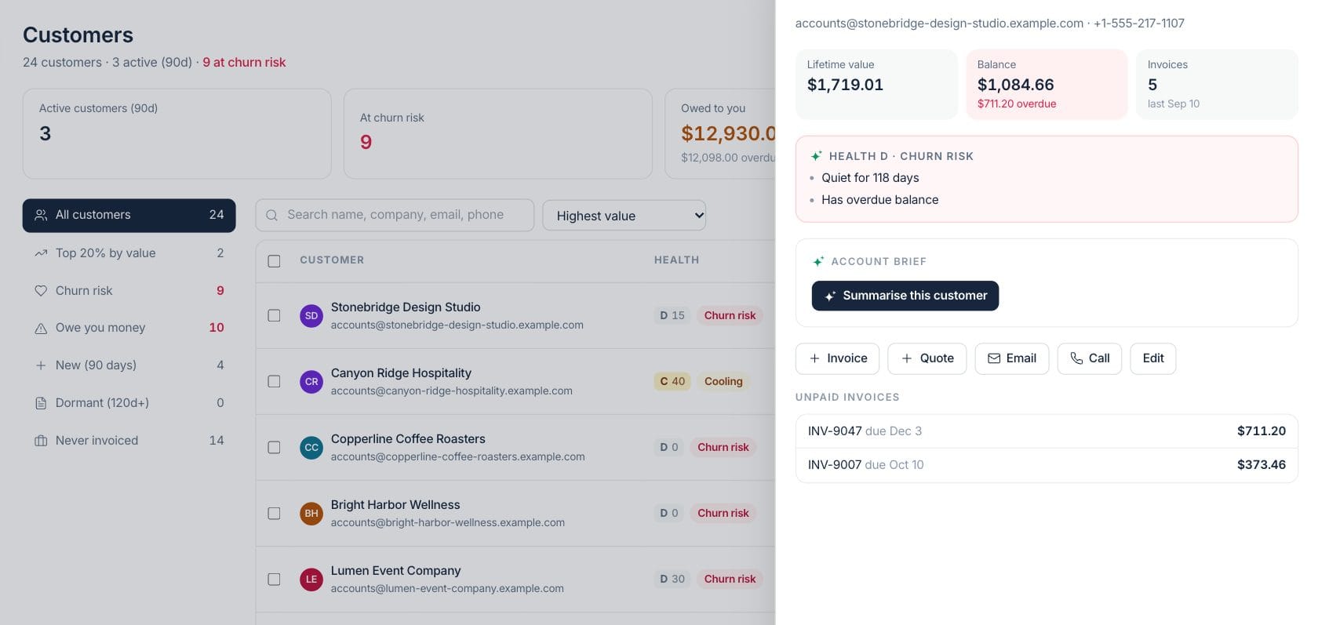Click the BH avatar for Bright Harbor Wellness
1318x625 pixels.
pos(311,514)
